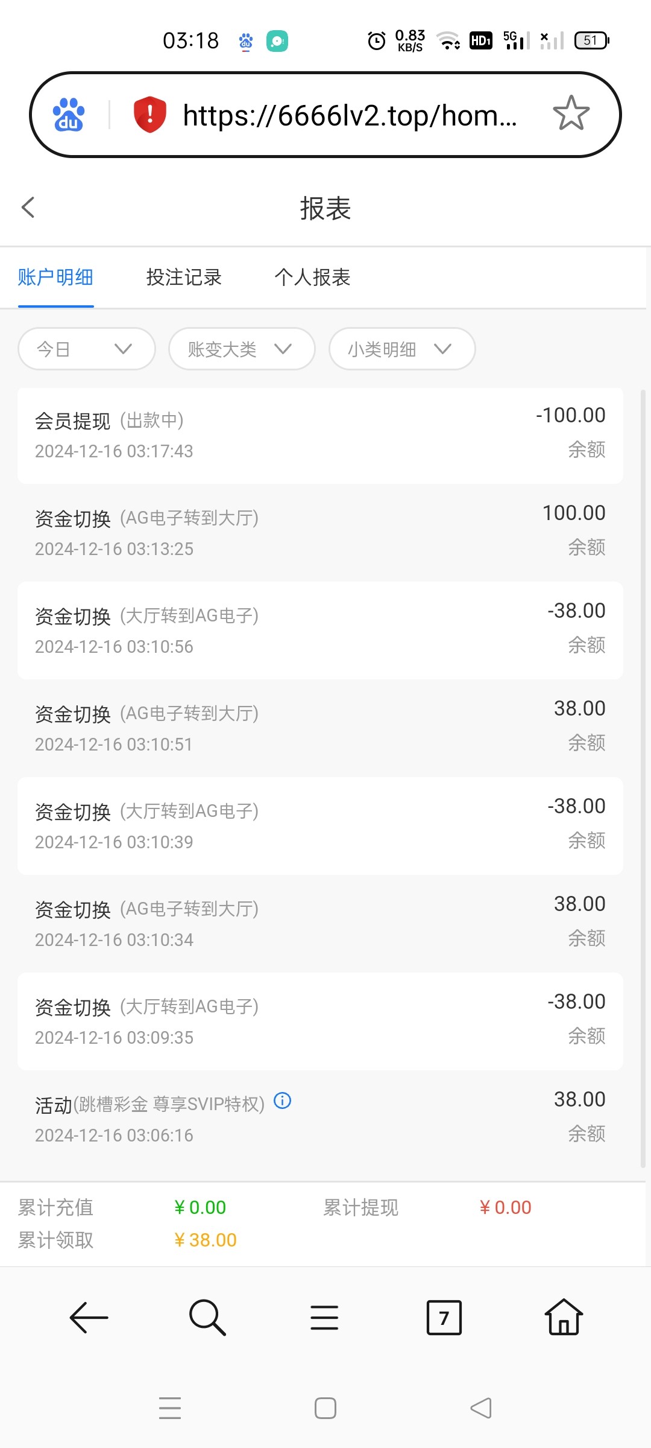This screenshot has height=1448, width=651.
Task: Go to the browser home page icon
Action: click(x=564, y=1318)
